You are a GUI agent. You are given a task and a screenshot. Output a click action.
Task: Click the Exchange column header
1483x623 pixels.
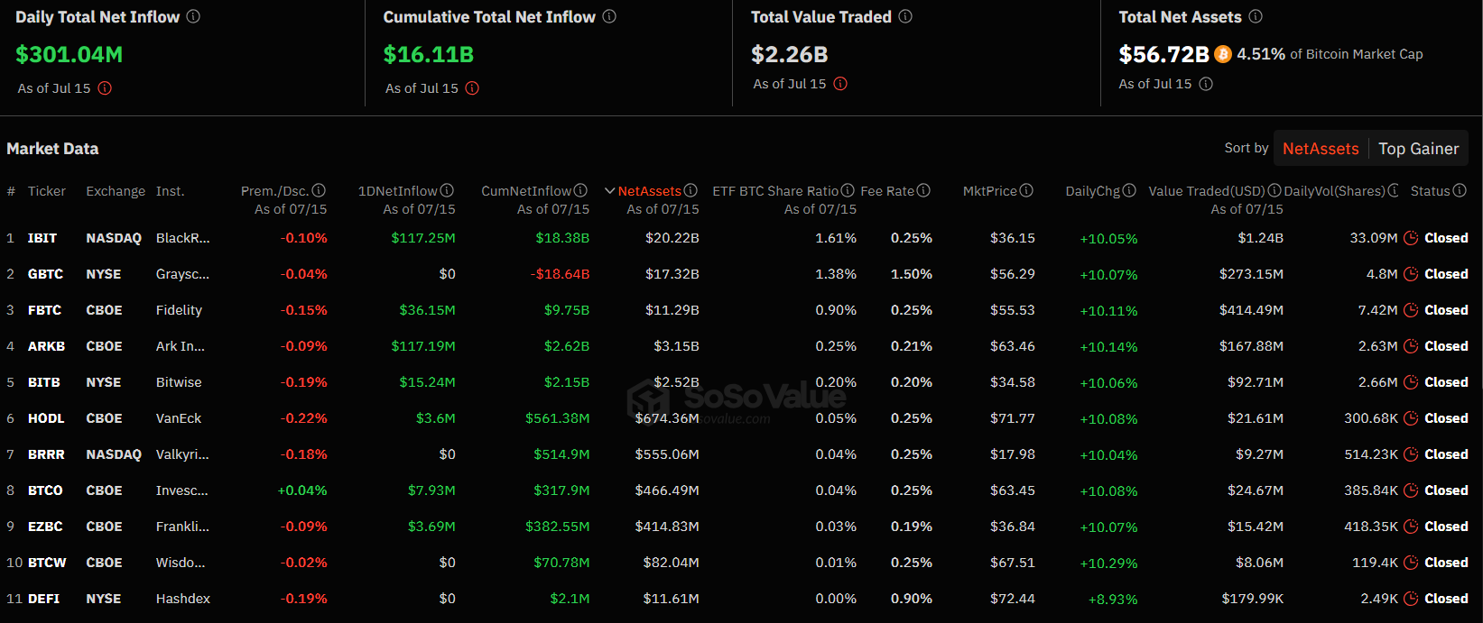[x=116, y=191]
